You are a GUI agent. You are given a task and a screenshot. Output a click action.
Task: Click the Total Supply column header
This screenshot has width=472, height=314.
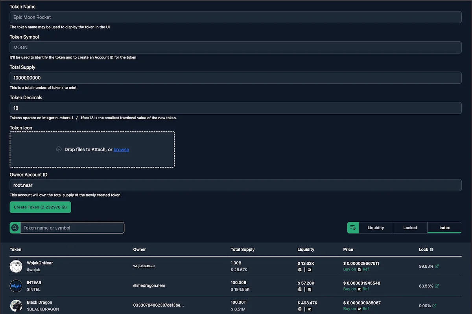[243, 250]
